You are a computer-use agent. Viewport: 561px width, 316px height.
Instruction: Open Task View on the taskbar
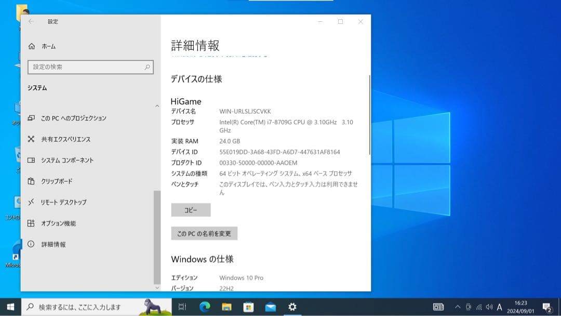pos(182,307)
